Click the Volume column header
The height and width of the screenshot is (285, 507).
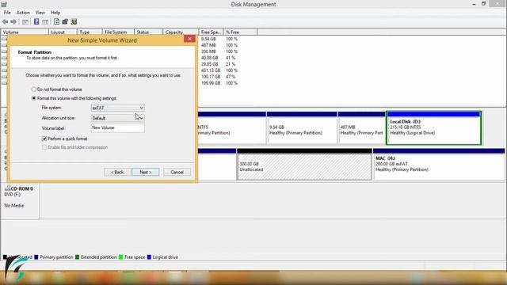pos(25,32)
